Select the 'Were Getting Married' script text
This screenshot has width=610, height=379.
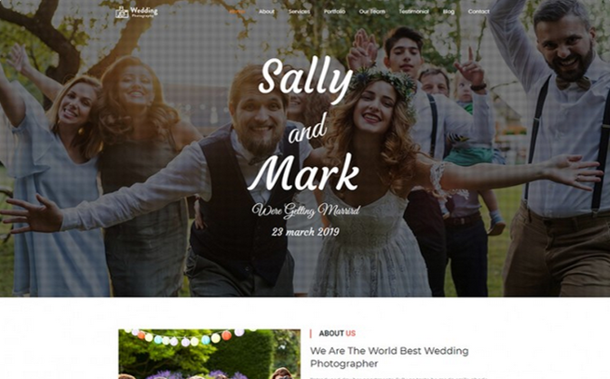(306, 210)
